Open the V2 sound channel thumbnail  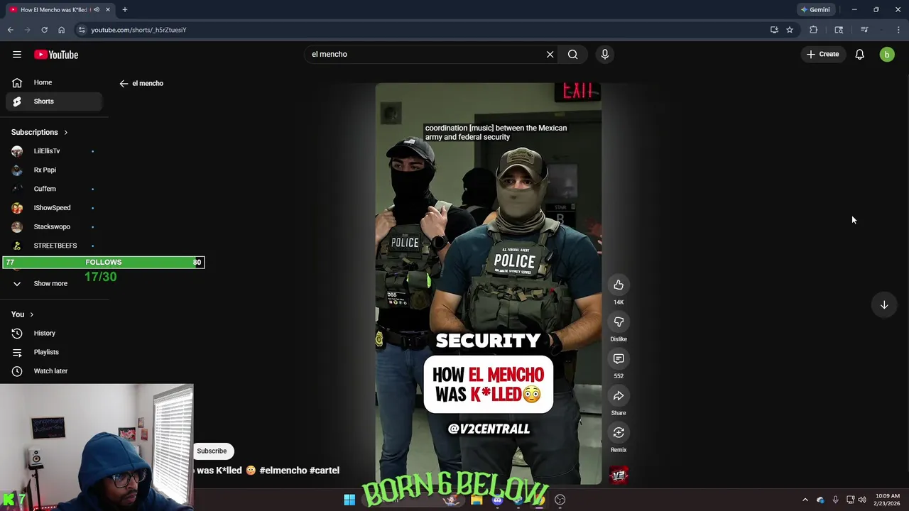click(x=619, y=475)
